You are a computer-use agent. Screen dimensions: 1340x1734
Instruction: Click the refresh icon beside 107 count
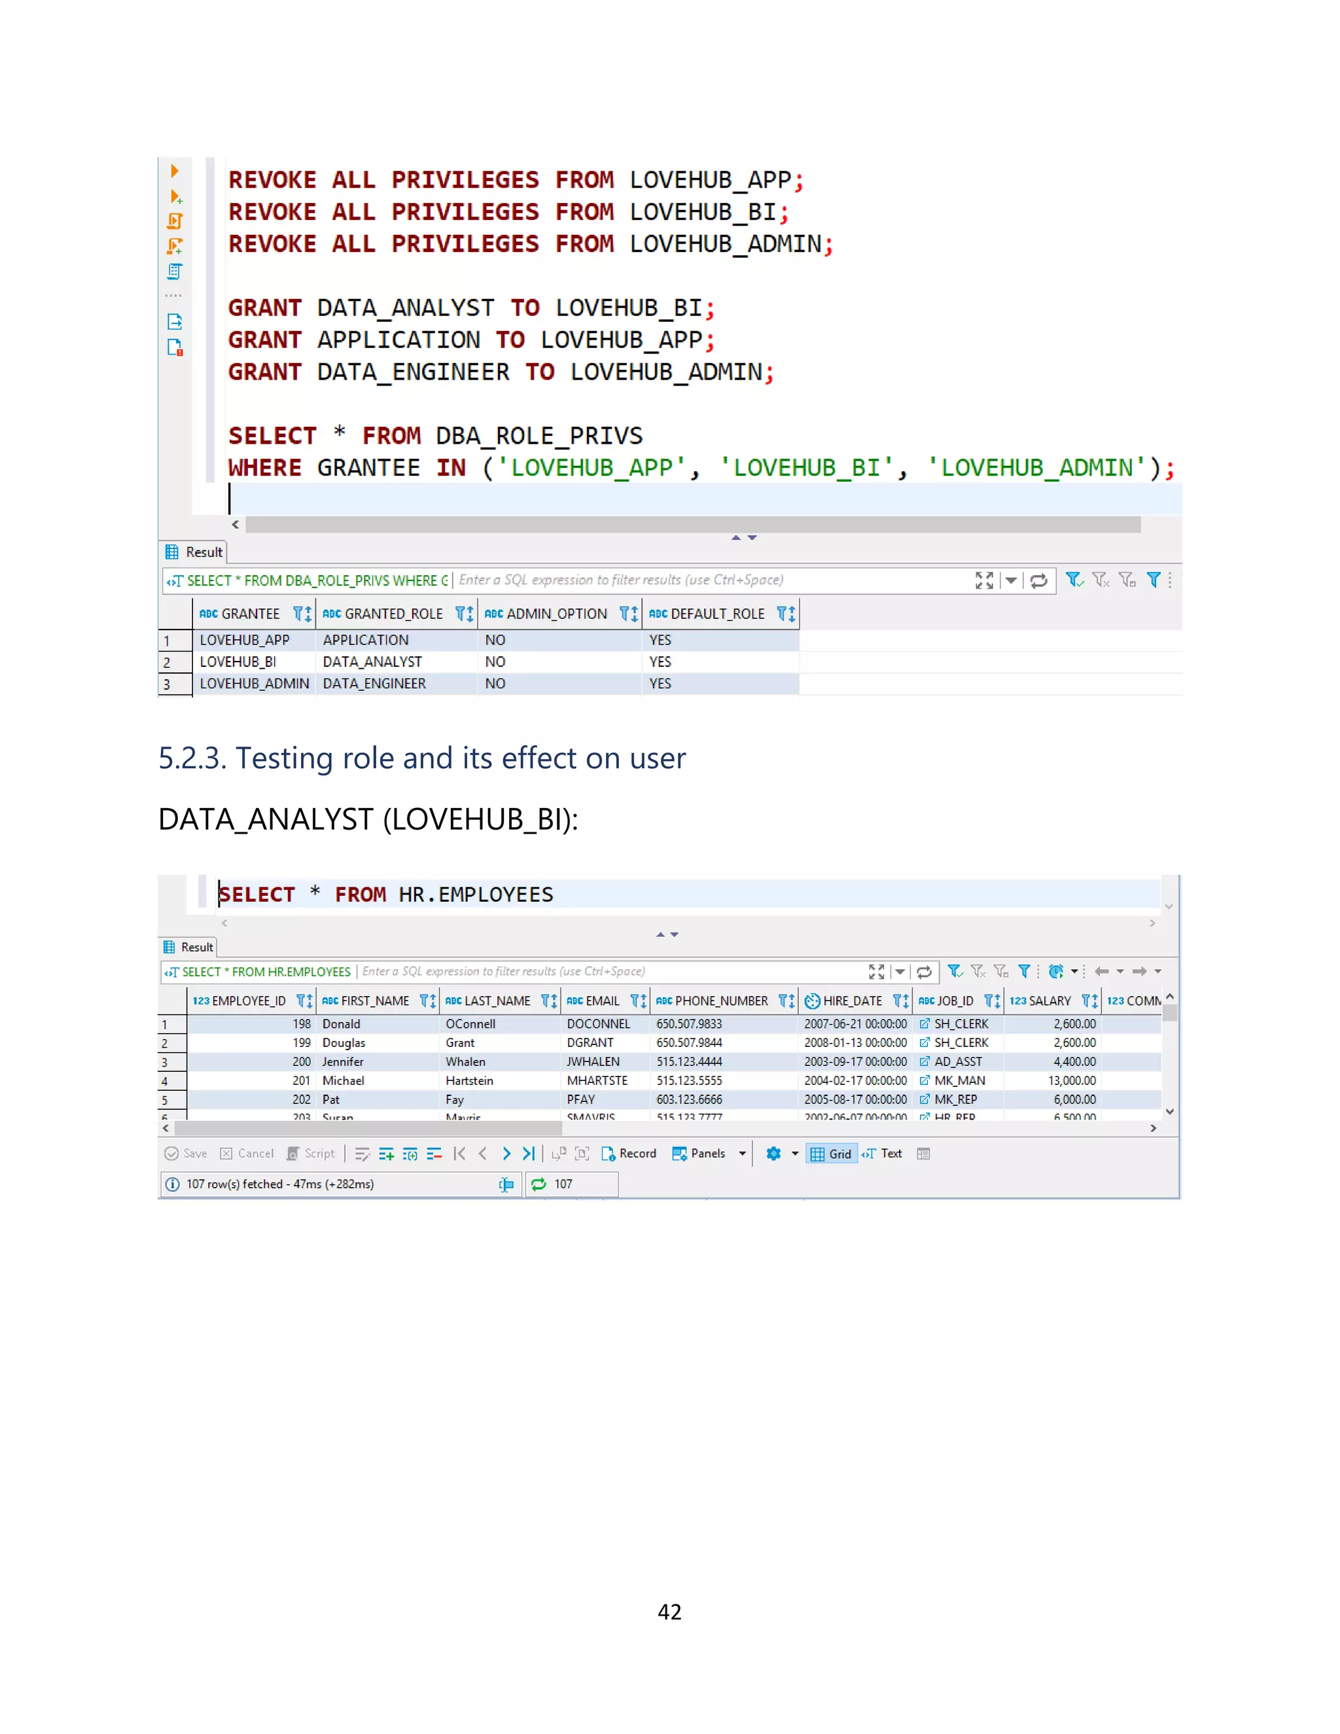click(x=538, y=1184)
